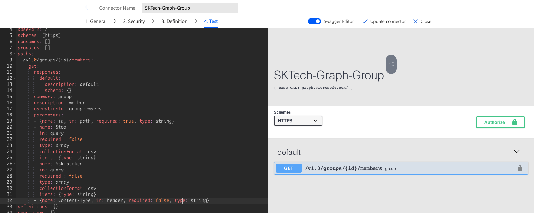Click the Schemes label
This screenshot has height=213, width=534.
click(x=282, y=112)
